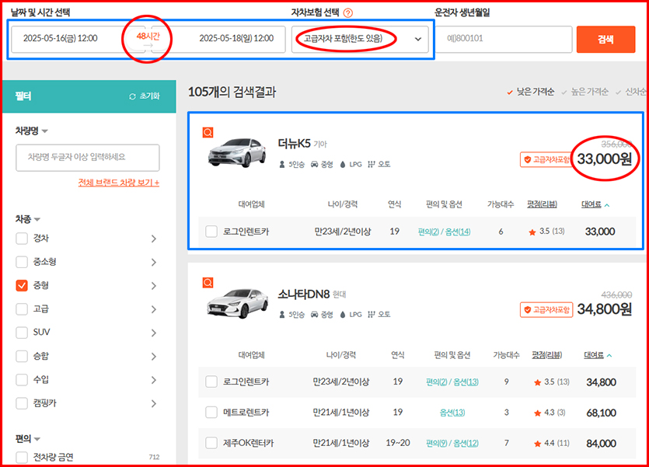Expand the SUV subcategory chevron

[154, 333]
